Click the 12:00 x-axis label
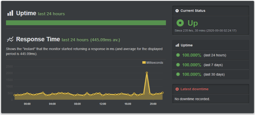The height and width of the screenshot is (115, 255). 103,104
